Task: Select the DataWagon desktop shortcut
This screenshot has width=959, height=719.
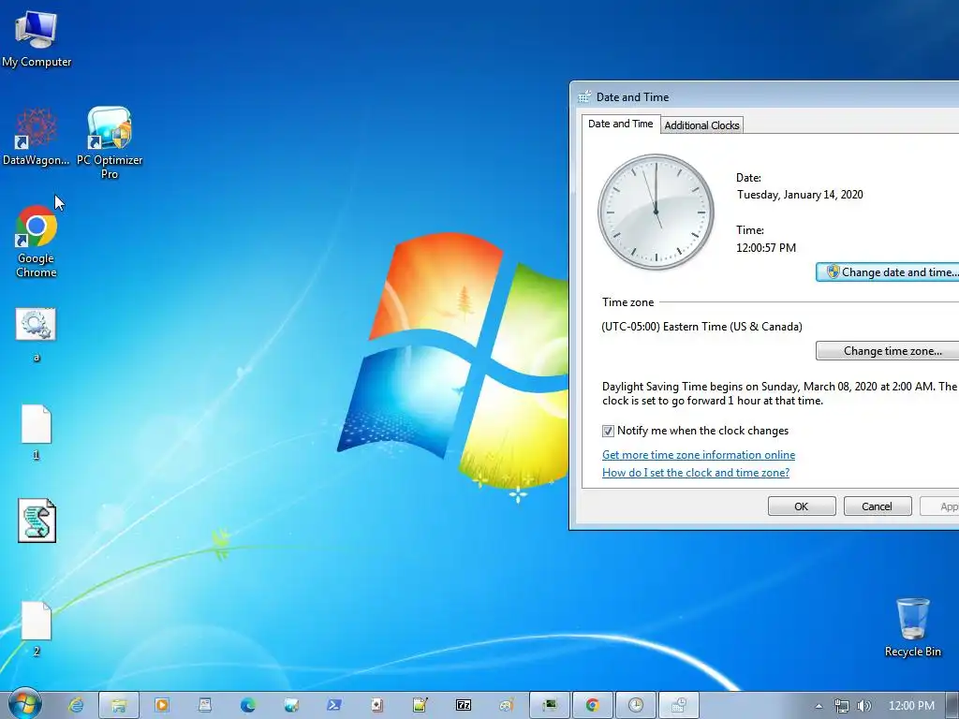Action: [37, 137]
